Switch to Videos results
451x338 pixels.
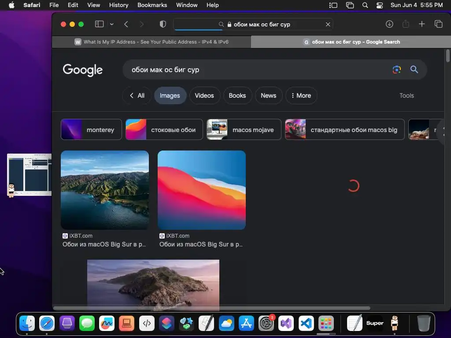[204, 96]
